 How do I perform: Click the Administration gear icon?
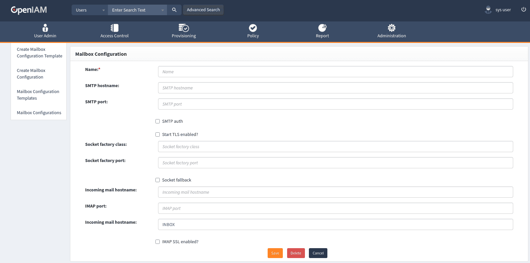pos(392,28)
